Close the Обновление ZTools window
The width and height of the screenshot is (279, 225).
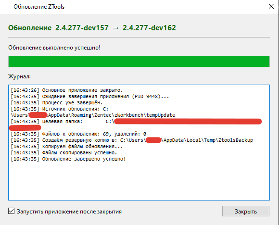[271, 6]
